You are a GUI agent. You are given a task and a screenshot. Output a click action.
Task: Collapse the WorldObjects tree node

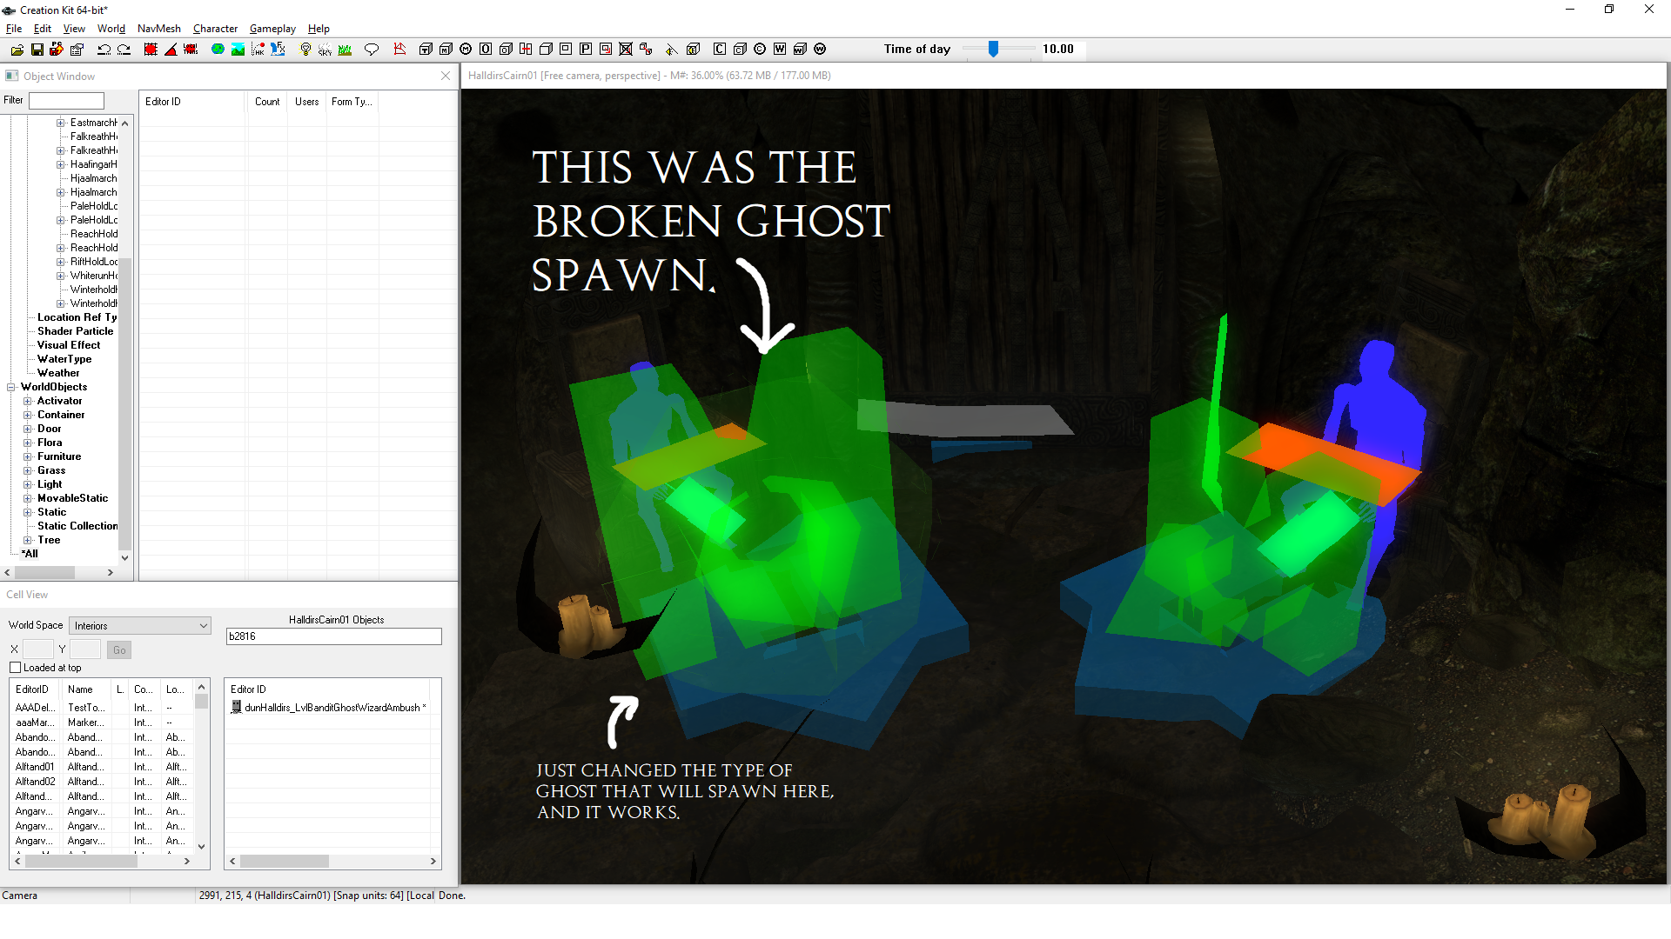click(11, 387)
